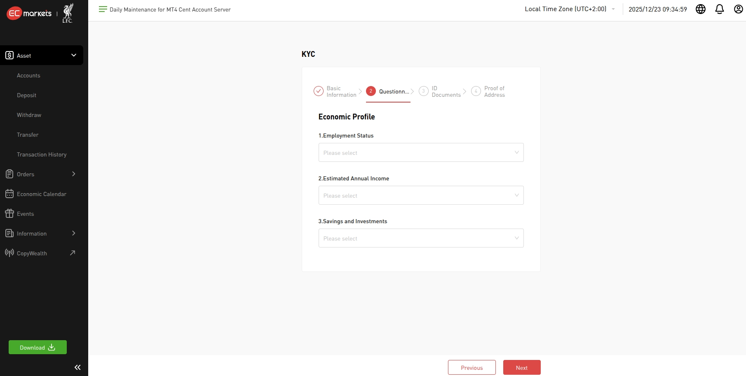Collapse sidebar with double-chevron icon
The width and height of the screenshot is (746, 376).
77,367
